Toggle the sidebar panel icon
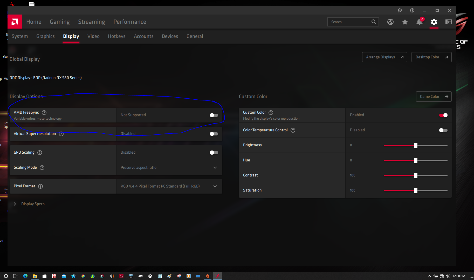 click(x=449, y=22)
